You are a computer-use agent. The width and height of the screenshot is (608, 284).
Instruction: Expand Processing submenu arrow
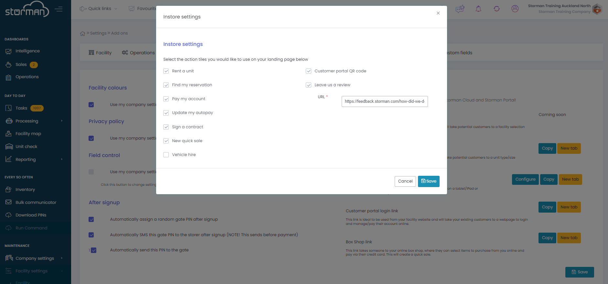tap(62, 121)
